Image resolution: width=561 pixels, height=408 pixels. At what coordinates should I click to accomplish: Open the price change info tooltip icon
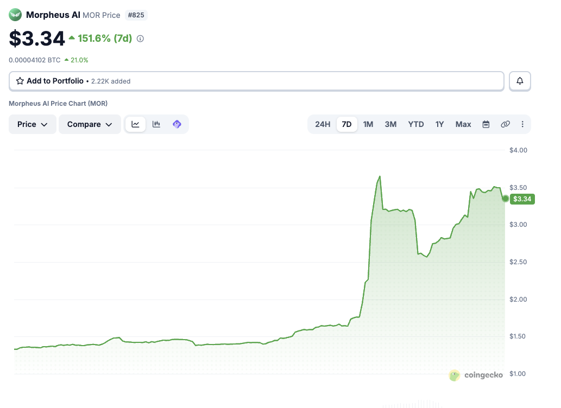click(140, 39)
